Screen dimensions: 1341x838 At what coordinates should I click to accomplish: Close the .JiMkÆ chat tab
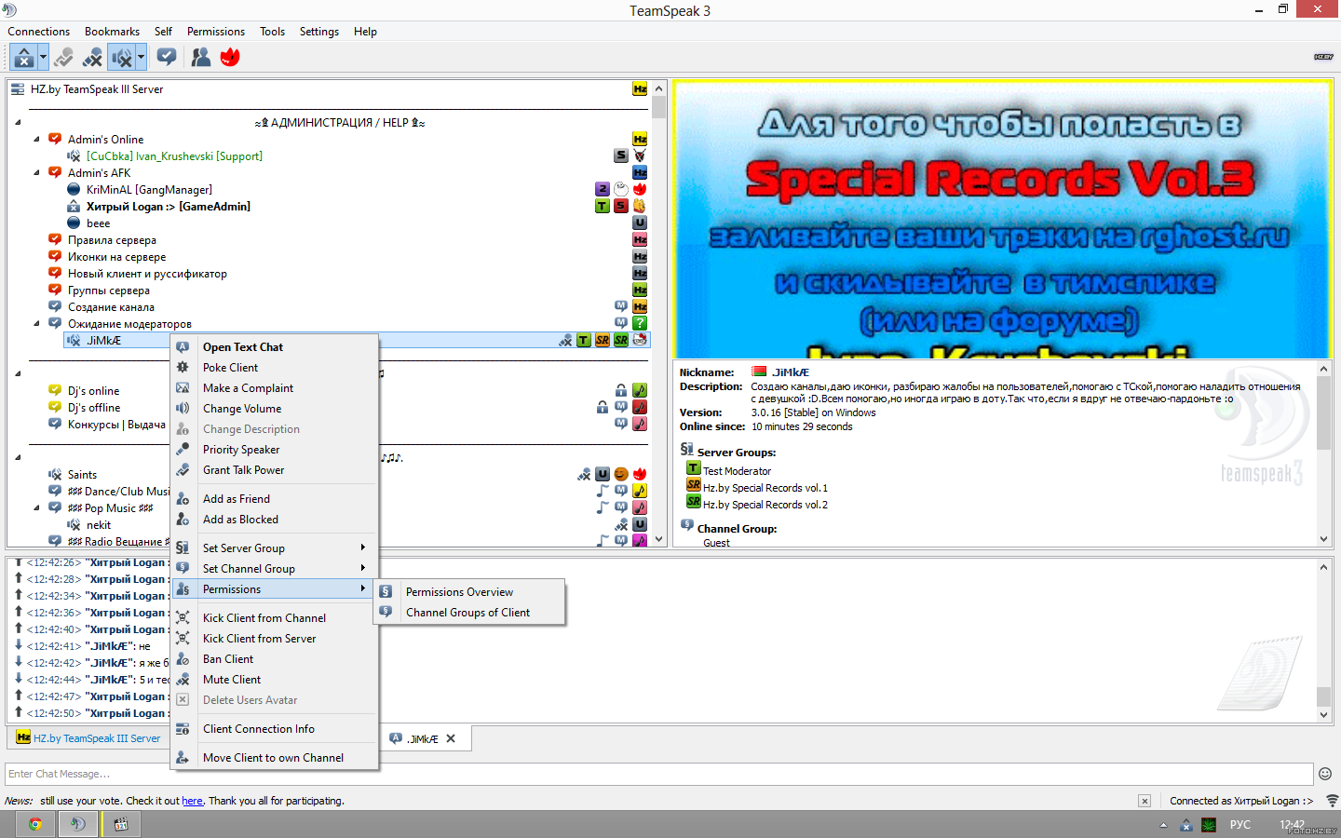[x=451, y=738]
